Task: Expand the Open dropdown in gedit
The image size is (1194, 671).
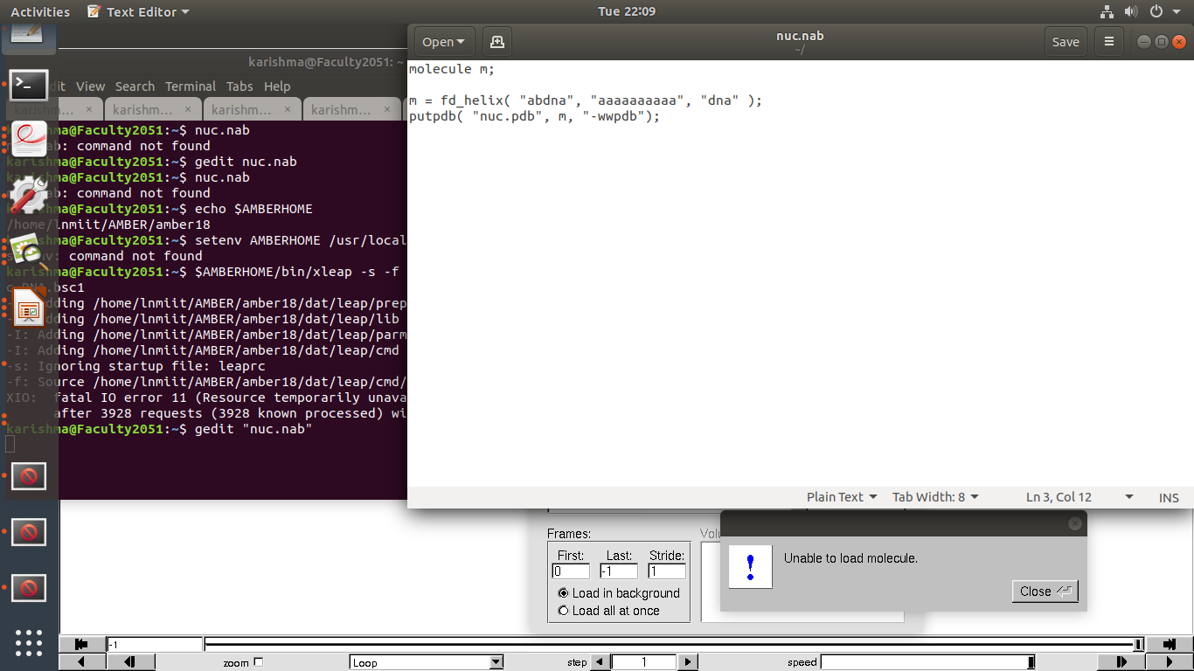Action: point(443,42)
